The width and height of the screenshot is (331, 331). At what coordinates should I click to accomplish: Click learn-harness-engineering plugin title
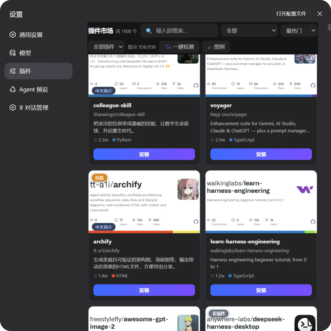coord(245,242)
